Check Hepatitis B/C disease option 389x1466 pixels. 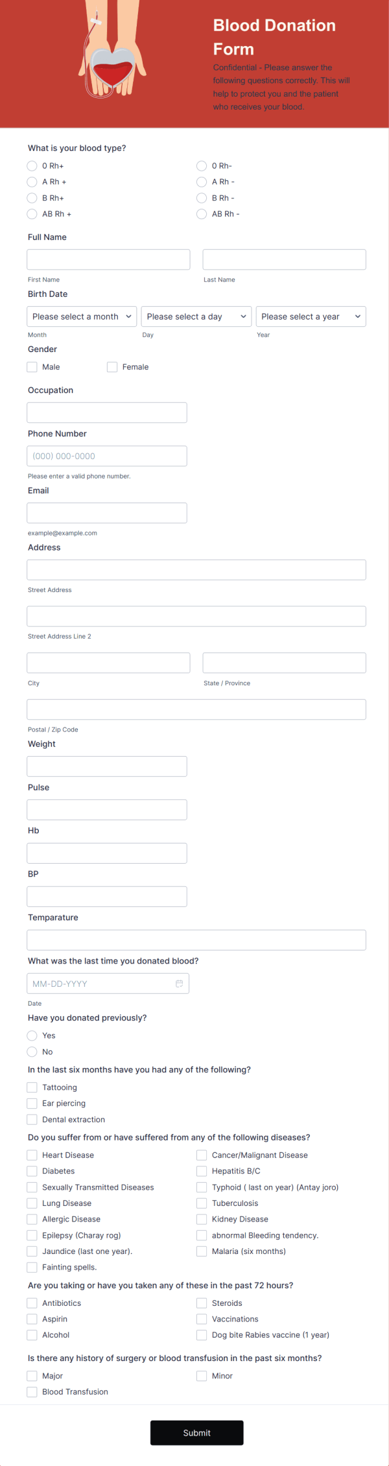202,1171
